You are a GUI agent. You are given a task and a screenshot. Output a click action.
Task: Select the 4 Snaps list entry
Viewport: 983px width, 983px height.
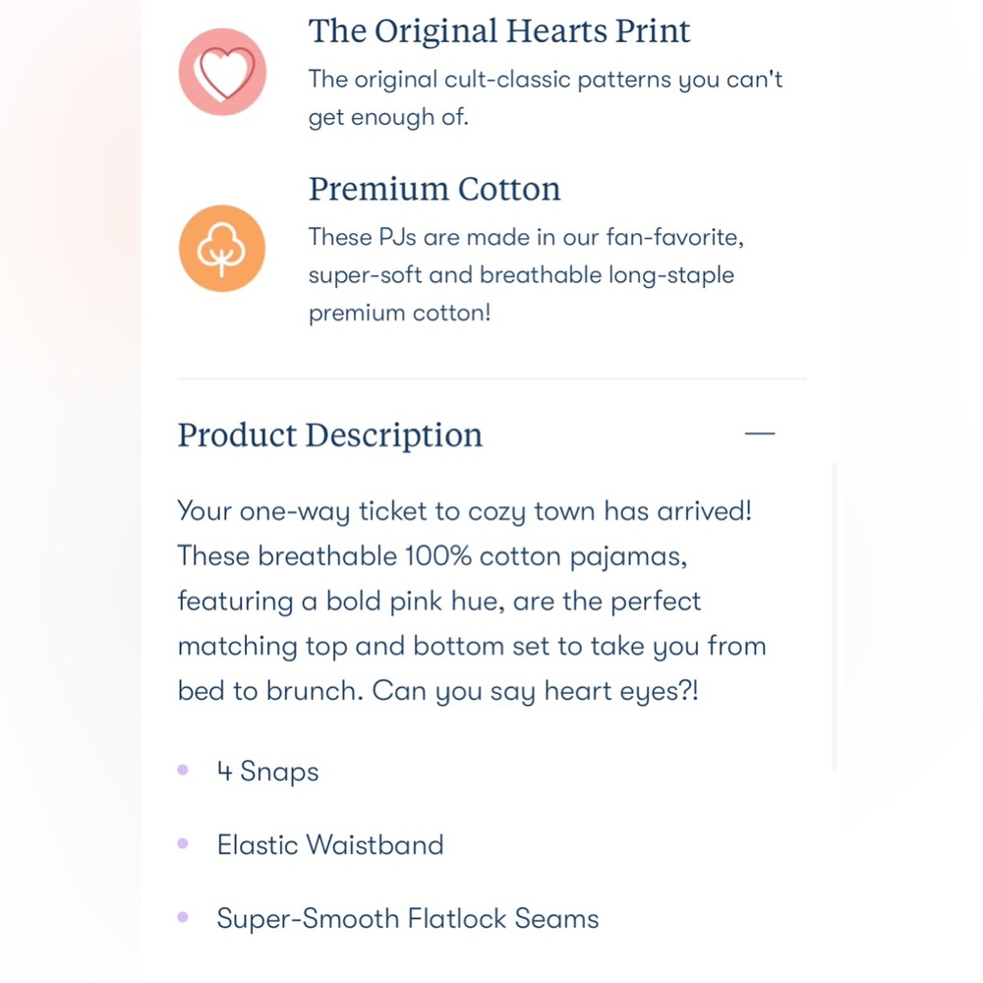[267, 771]
